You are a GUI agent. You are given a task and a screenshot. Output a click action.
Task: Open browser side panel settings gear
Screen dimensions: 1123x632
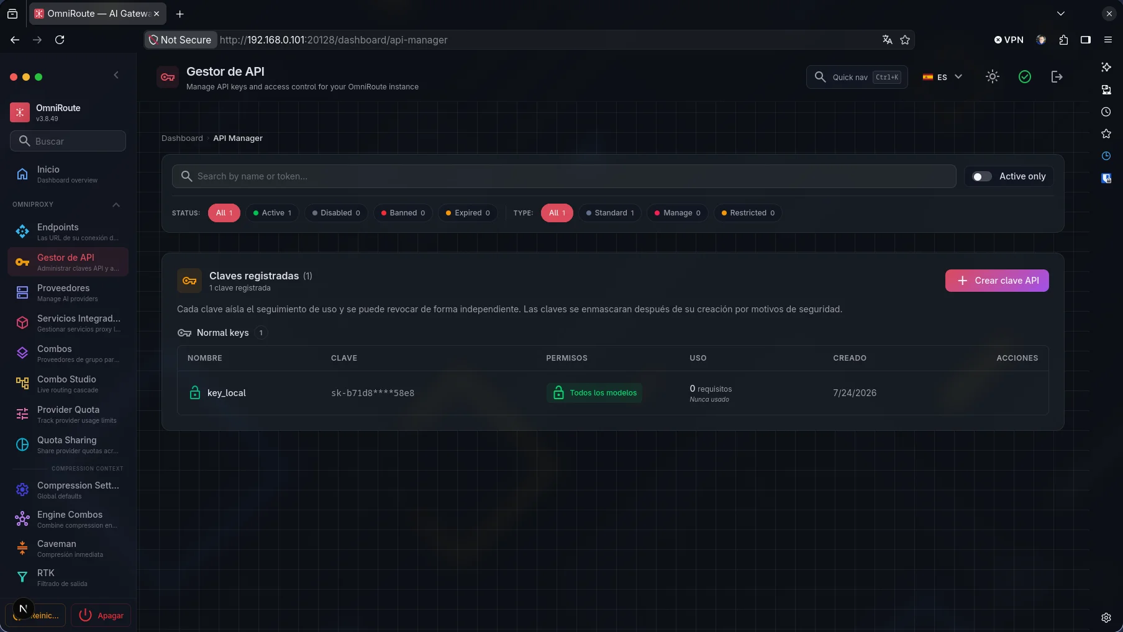(x=1106, y=618)
